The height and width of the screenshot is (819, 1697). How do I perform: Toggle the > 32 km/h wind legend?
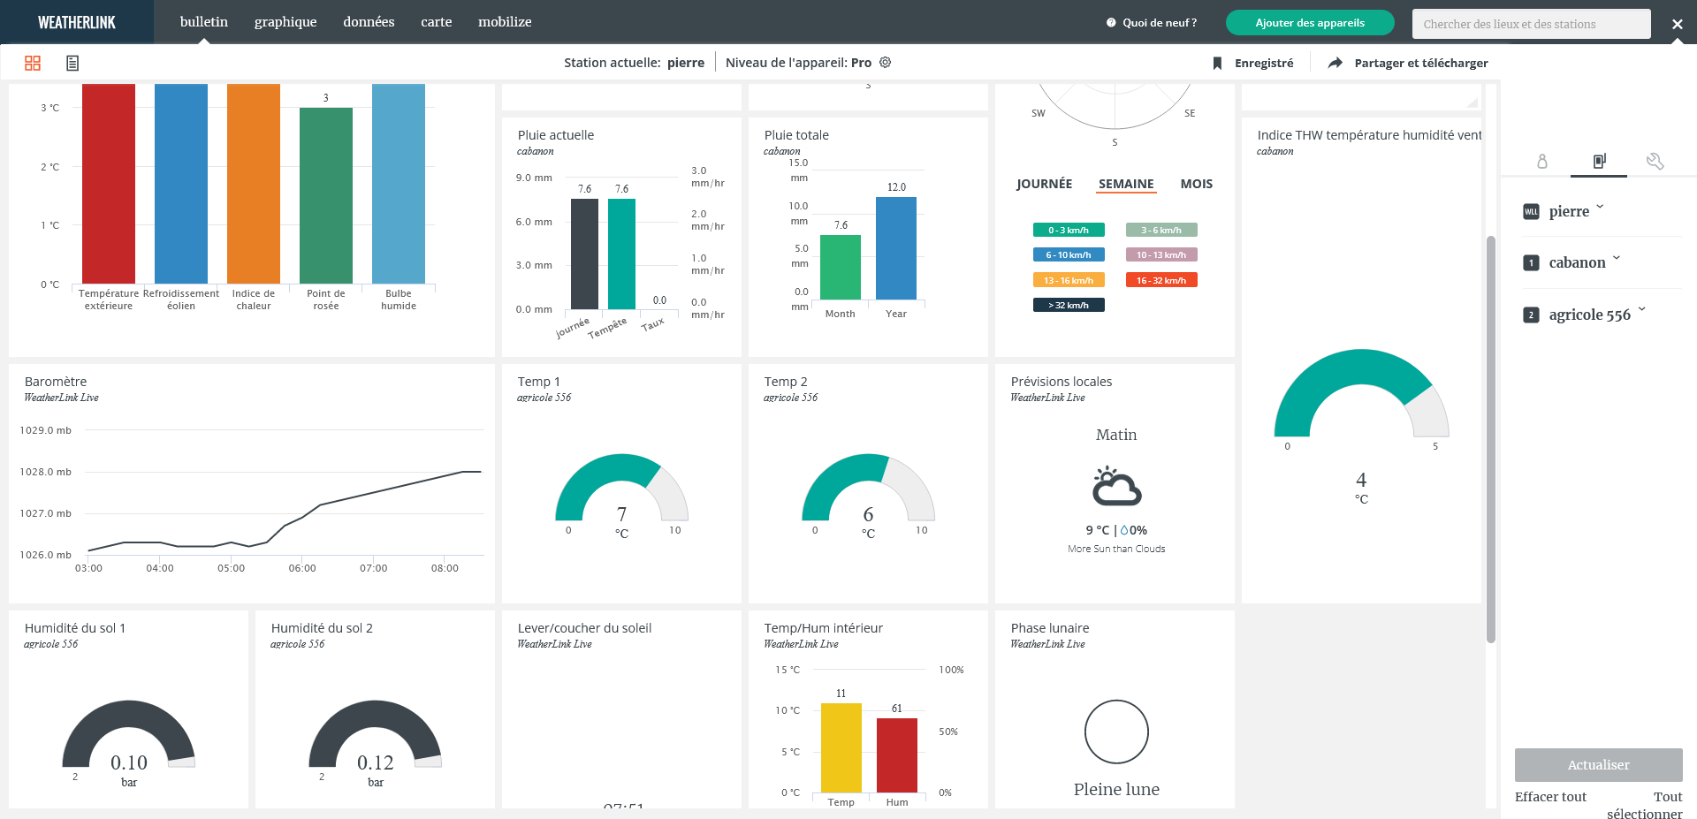(x=1069, y=306)
